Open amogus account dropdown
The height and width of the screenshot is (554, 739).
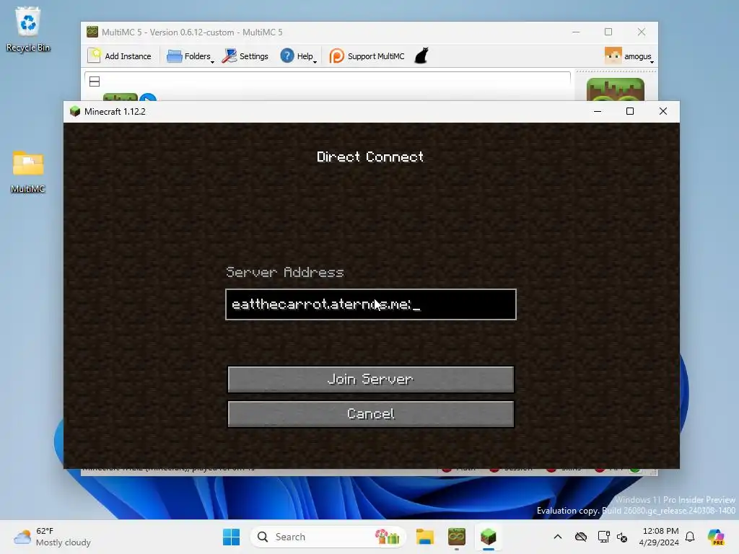[629, 56]
